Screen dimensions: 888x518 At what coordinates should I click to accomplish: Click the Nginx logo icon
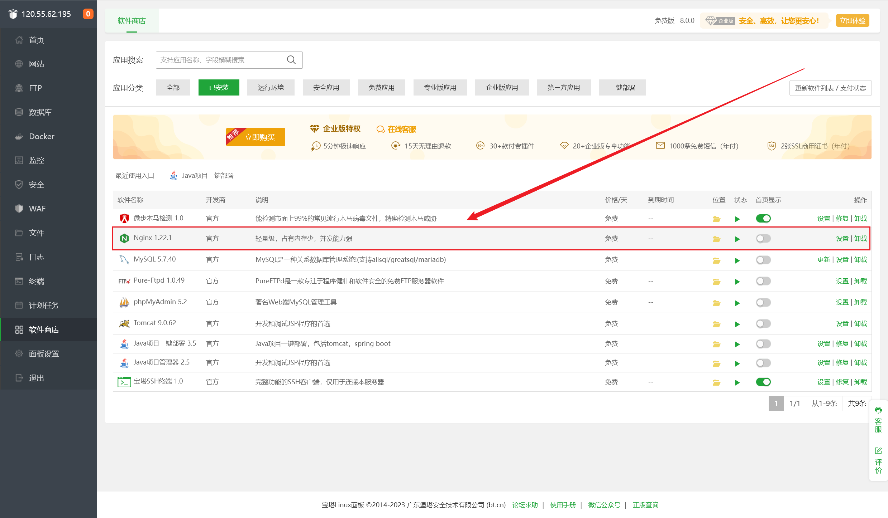(x=124, y=238)
